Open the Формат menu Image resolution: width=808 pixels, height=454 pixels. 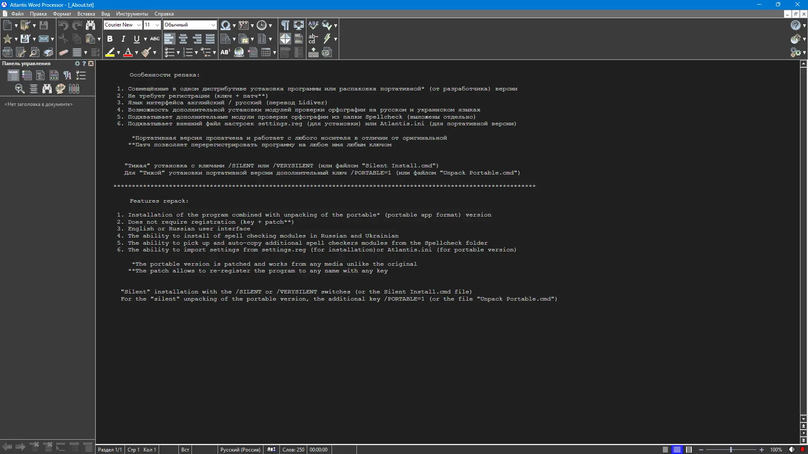click(x=62, y=14)
